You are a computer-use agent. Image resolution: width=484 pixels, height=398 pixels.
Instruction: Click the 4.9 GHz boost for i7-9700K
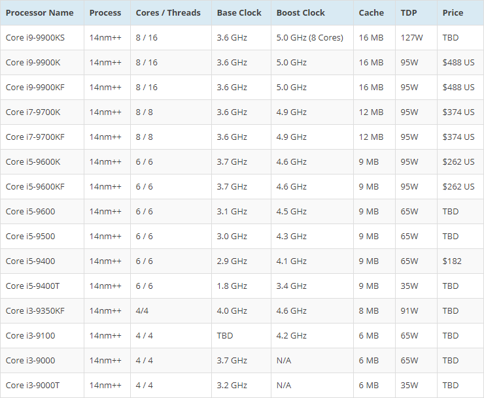tap(292, 112)
